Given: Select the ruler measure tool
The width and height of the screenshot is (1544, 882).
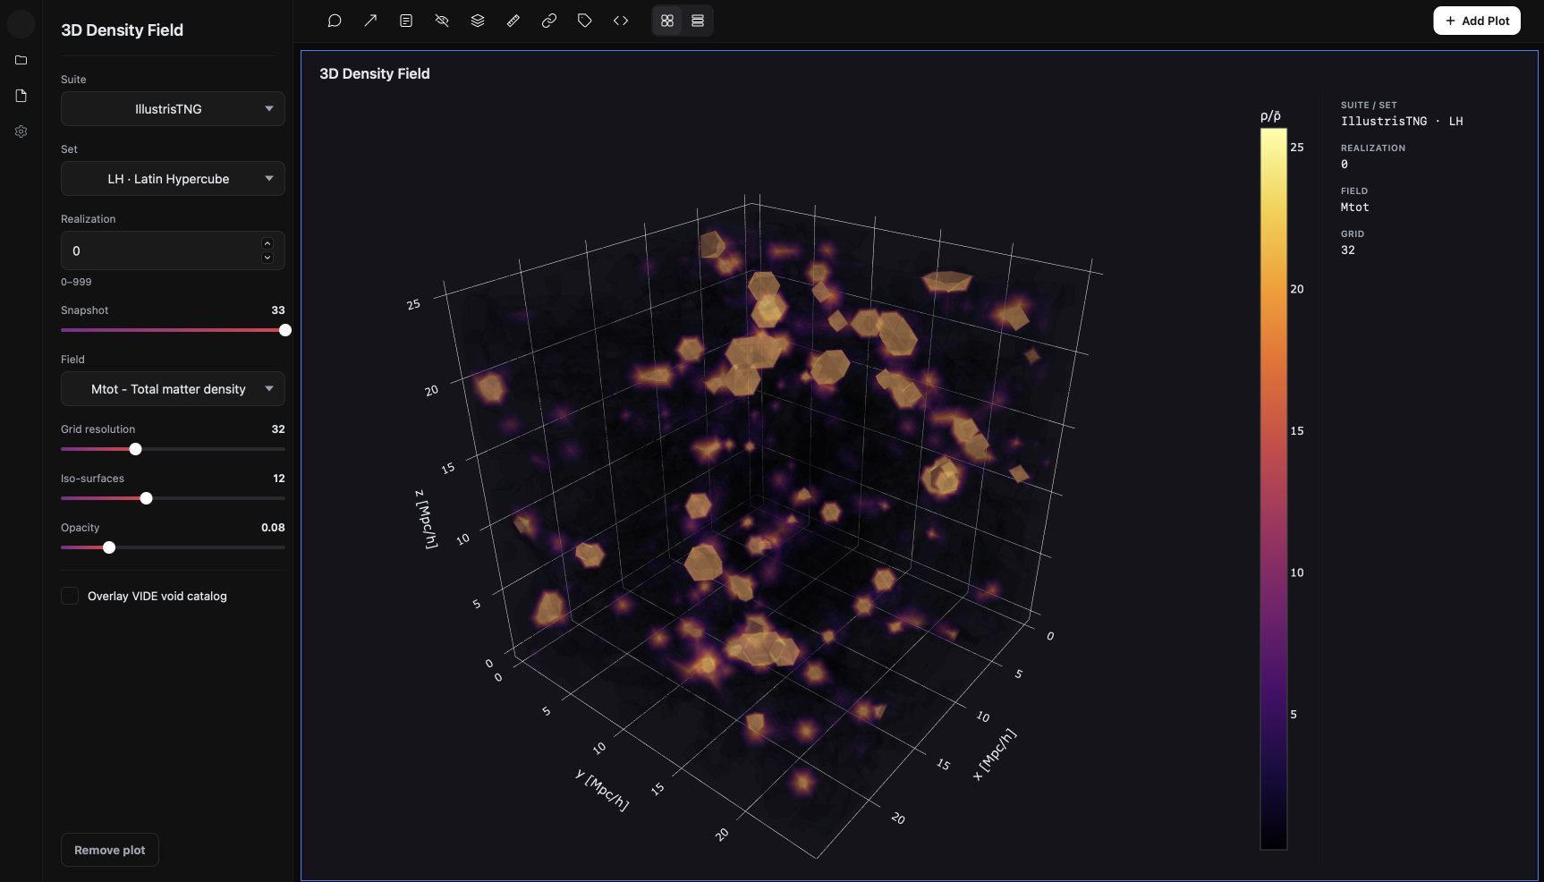Looking at the screenshot, I should pyautogui.click(x=513, y=21).
